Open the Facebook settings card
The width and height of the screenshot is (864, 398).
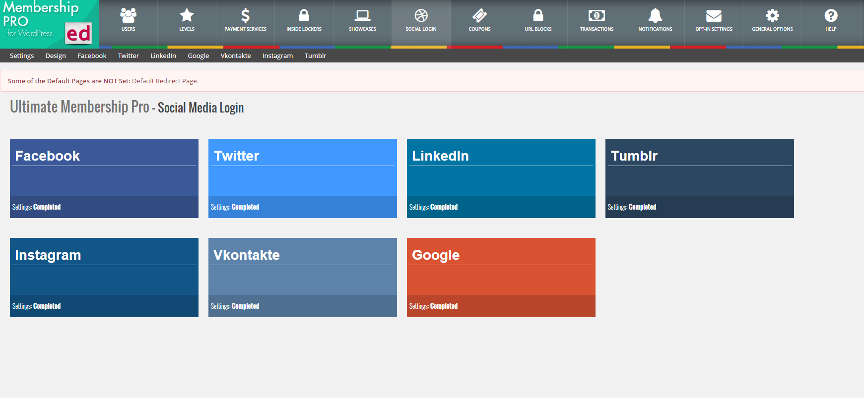point(104,178)
